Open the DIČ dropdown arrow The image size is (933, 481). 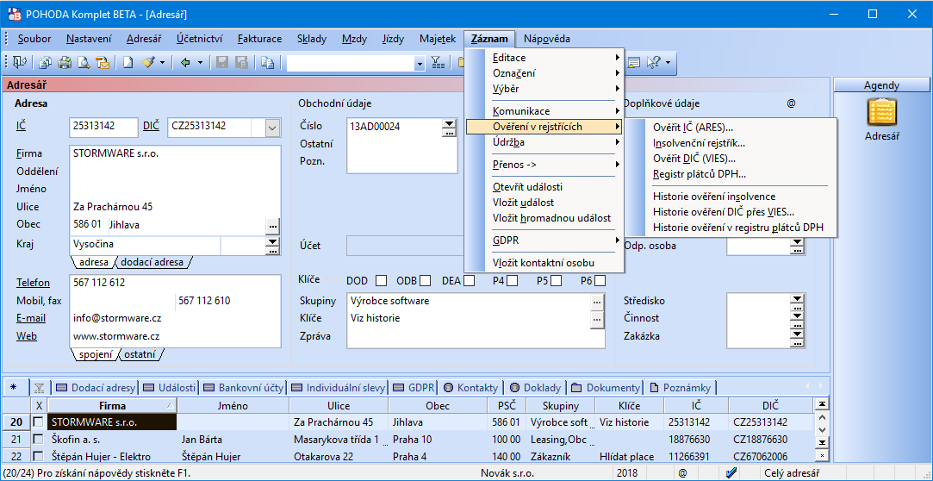coord(272,127)
